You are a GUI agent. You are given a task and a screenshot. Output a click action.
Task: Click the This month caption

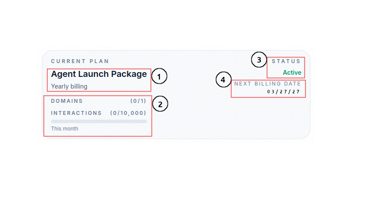[x=65, y=129]
